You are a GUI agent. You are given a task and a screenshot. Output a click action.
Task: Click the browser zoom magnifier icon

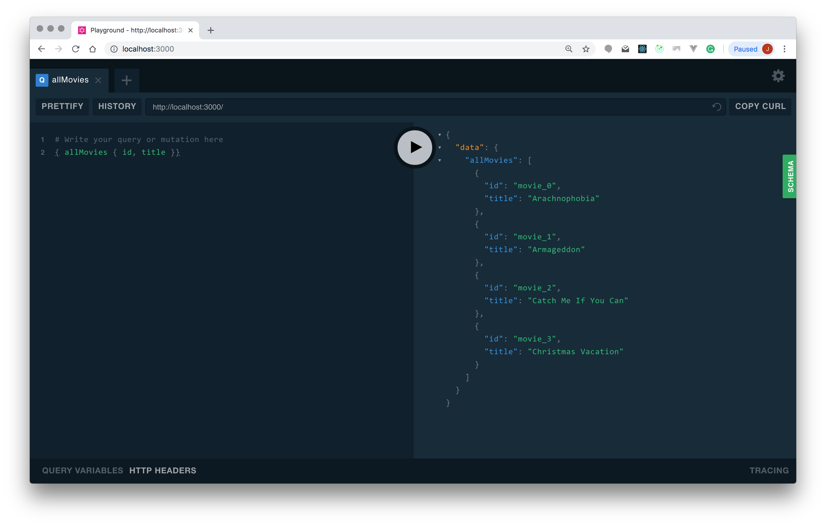point(569,49)
